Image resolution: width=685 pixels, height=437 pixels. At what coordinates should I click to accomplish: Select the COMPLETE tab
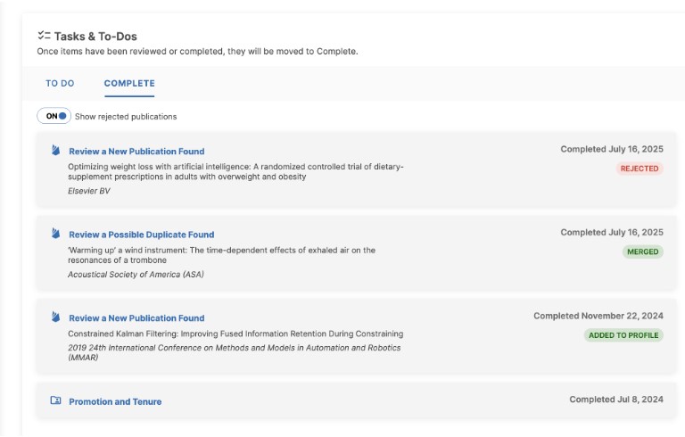tap(129, 83)
